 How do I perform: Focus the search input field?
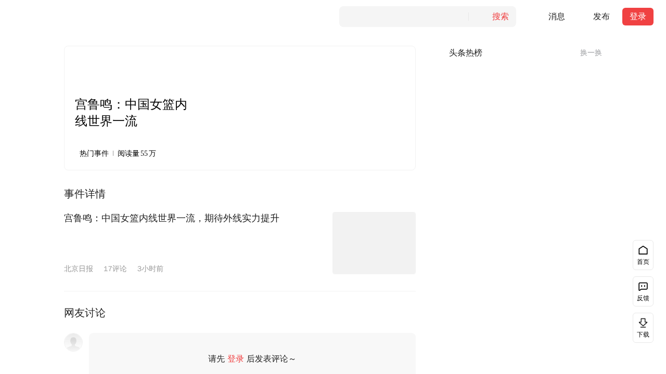tap(403, 17)
